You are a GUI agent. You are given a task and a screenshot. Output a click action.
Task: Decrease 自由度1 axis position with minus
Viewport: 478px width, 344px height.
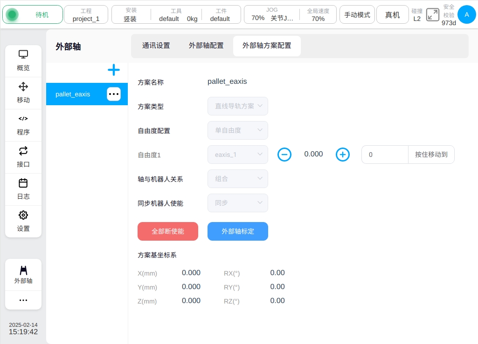[x=284, y=155]
